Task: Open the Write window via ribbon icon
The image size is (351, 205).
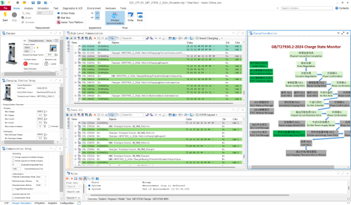Action: click(x=130, y=15)
